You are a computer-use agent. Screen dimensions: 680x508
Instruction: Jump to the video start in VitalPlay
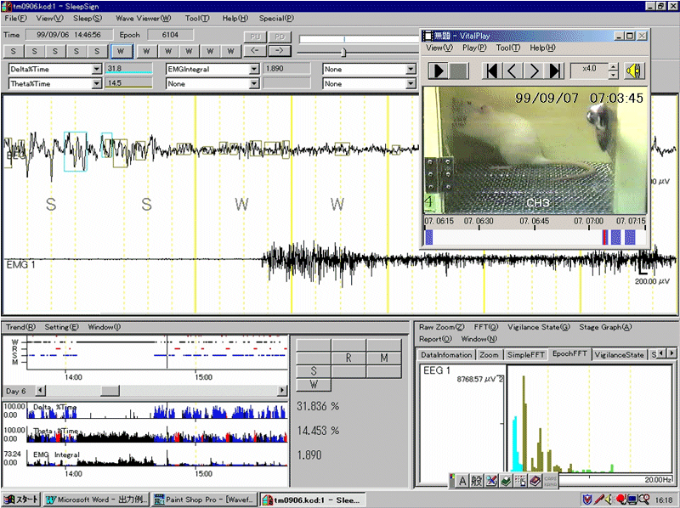coord(491,71)
